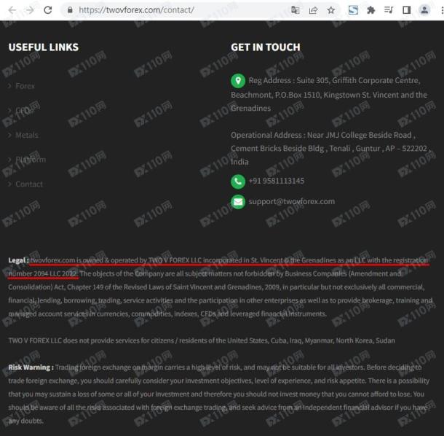The image size is (444, 436).
Task: Click phone number +91 9581113145
Action: [277, 181]
